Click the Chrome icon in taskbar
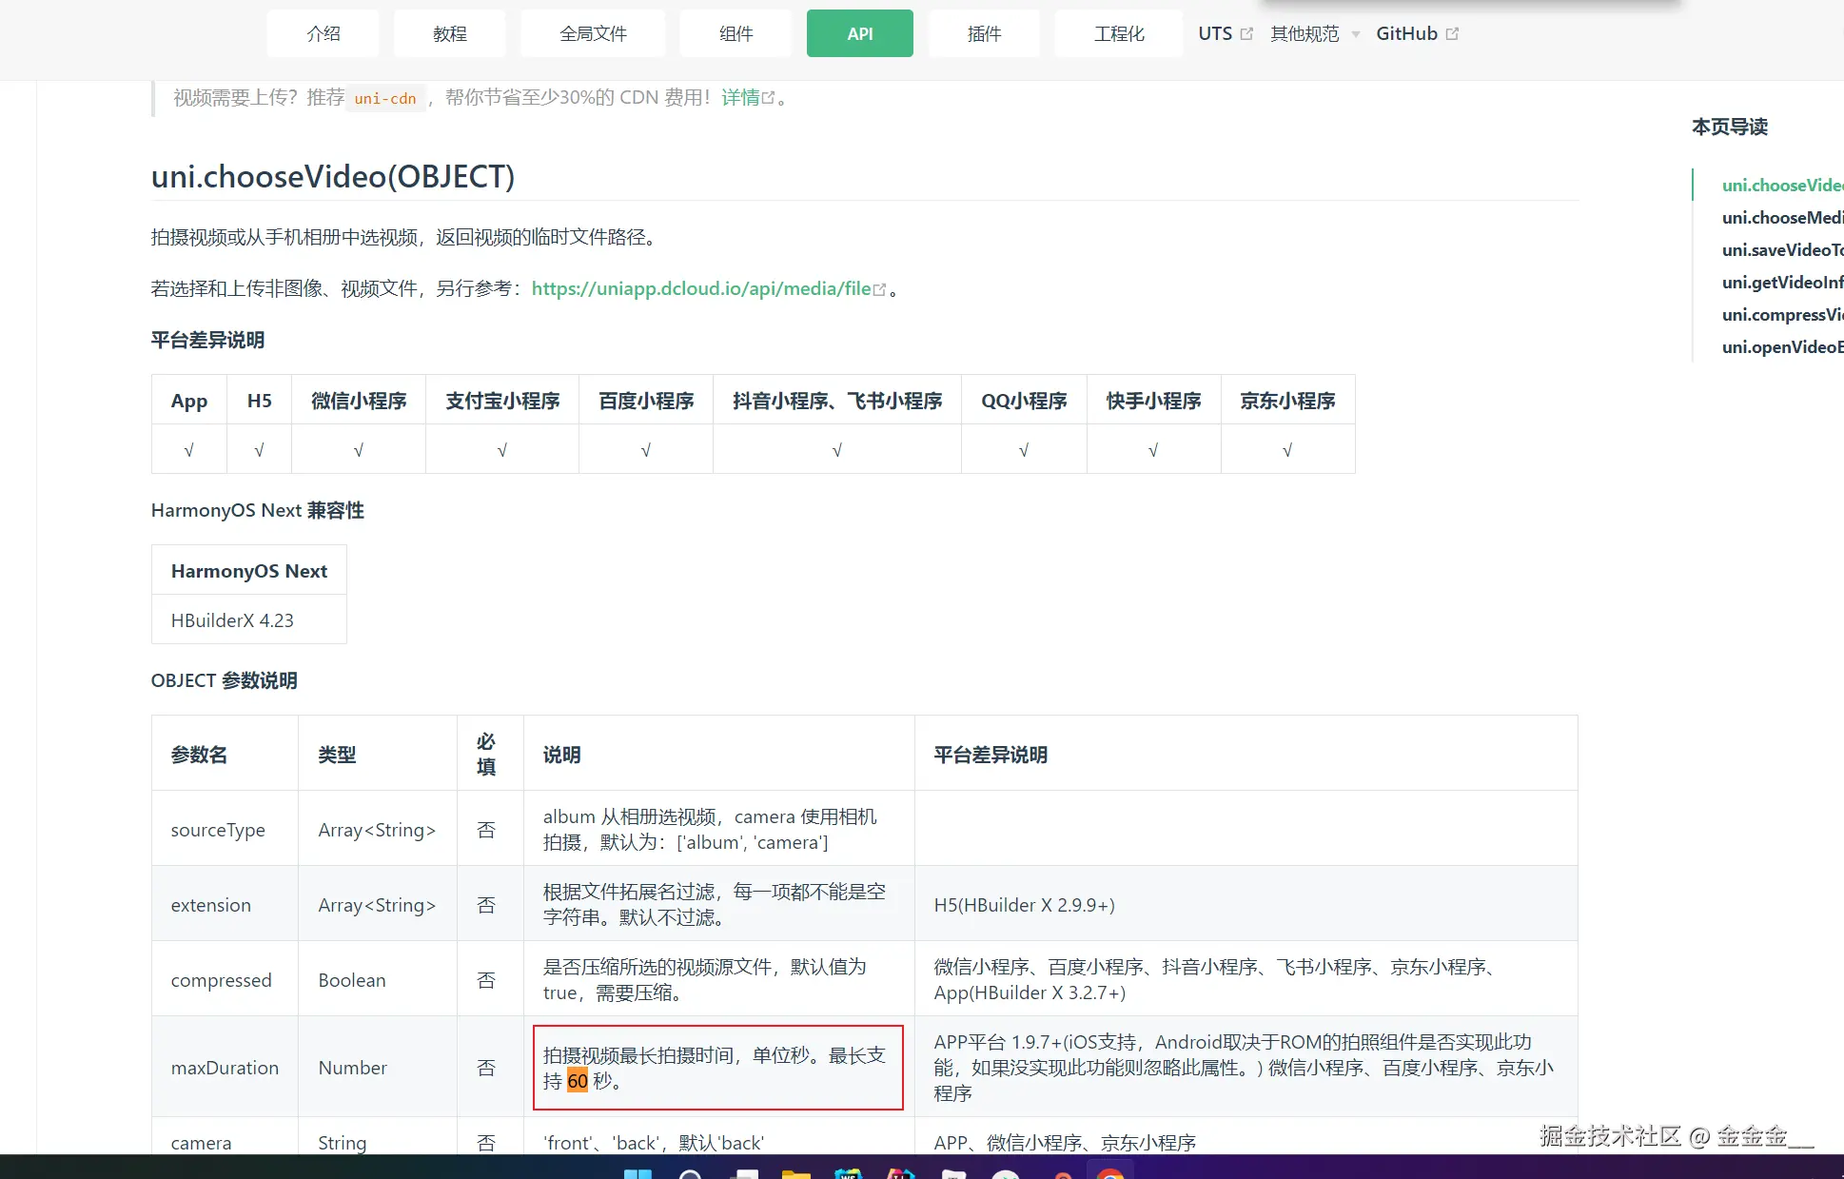Viewport: 1844px width, 1179px height. [1109, 1173]
